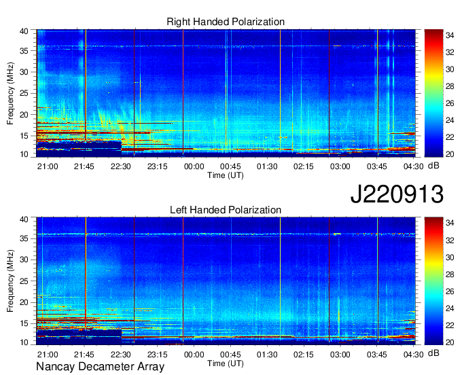The width and height of the screenshot is (462, 375).
Task: Click the '35' frequency tick of Right Handed plot
Action: (x=24, y=51)
